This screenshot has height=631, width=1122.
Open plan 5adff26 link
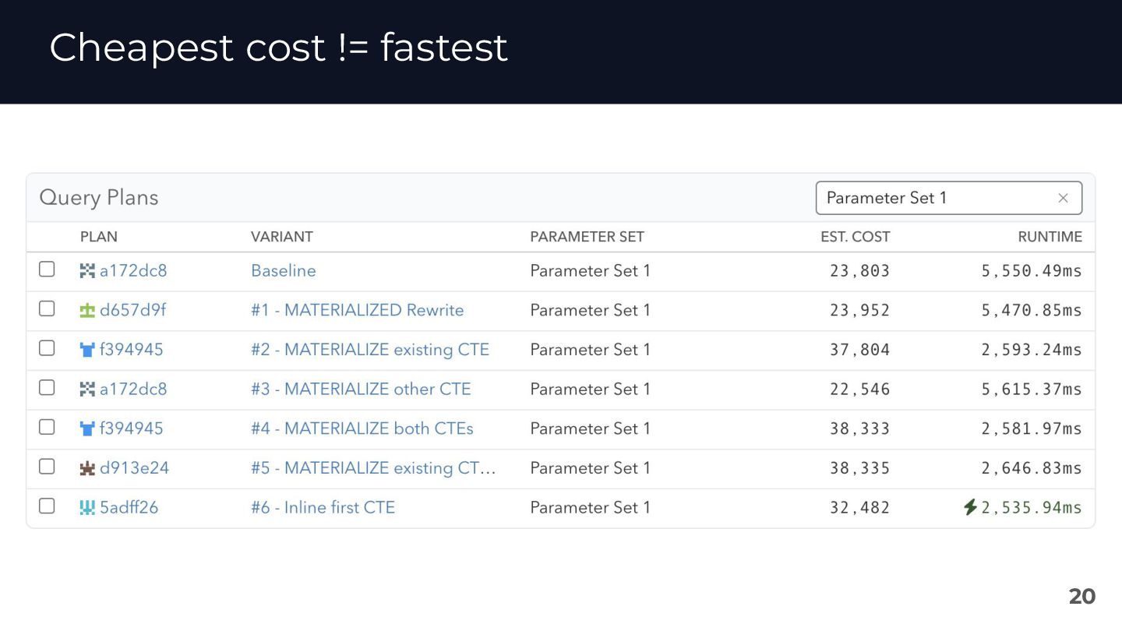click(x=129, y=508)
